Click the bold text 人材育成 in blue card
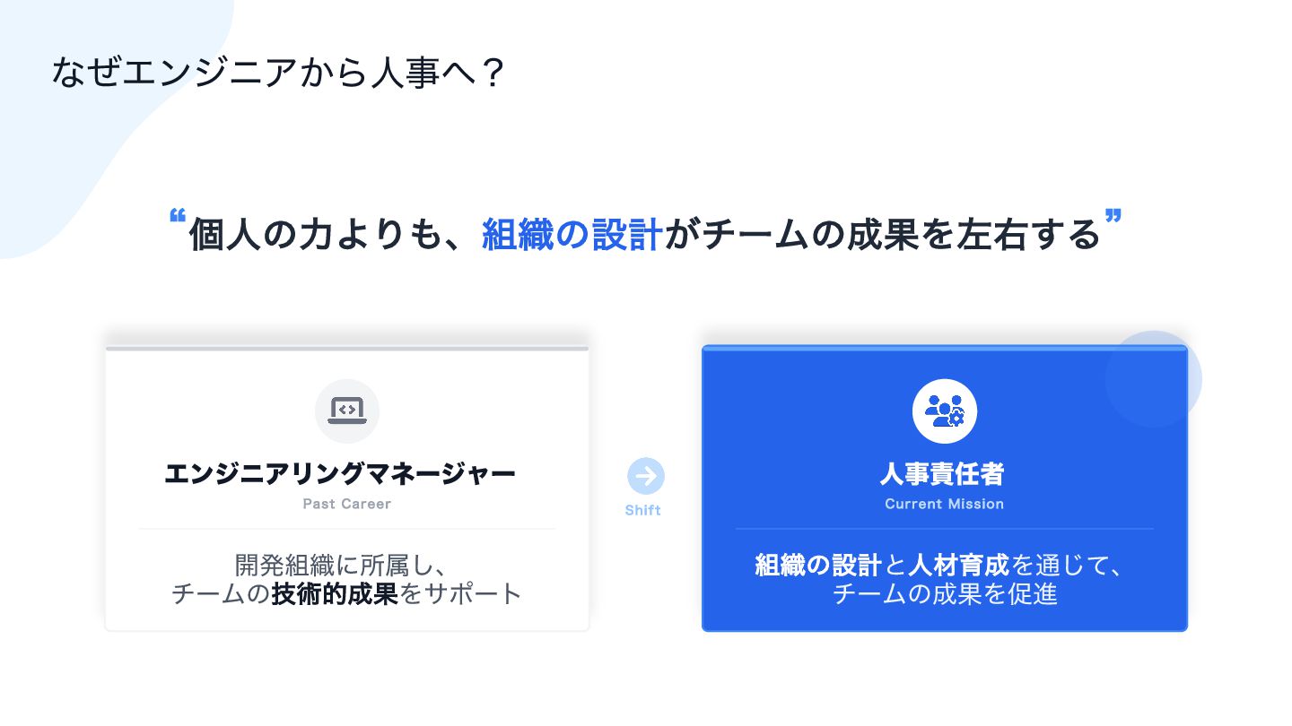Viewport: 1292px width, 726px height. (x=959, y=566)
